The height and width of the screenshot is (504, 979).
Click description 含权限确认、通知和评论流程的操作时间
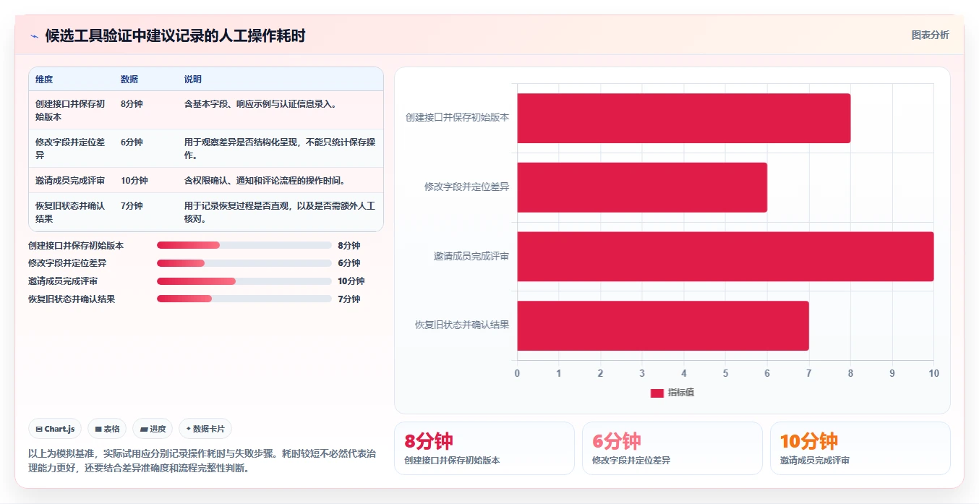tap(265, 181)
